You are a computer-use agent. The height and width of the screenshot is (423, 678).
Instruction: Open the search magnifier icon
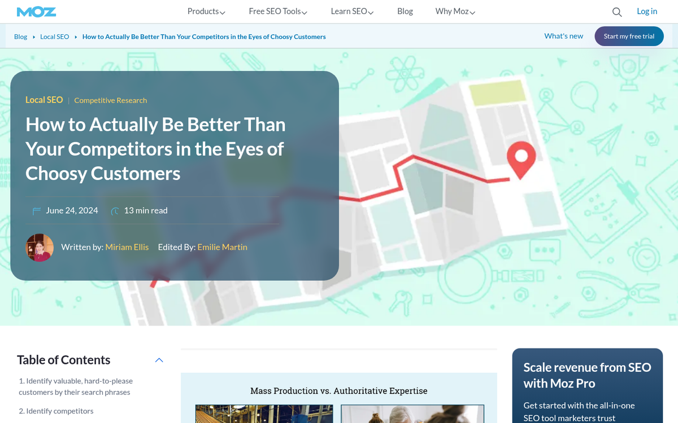(x=616, y=11)
